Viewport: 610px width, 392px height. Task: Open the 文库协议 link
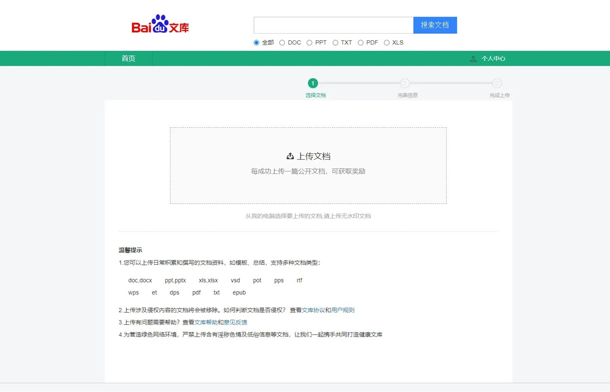tap(313, 310)
